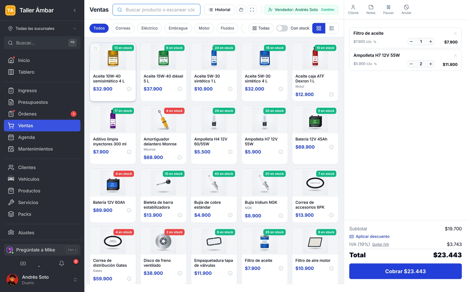
Task: Click the product search field
Action: [156, 10]
